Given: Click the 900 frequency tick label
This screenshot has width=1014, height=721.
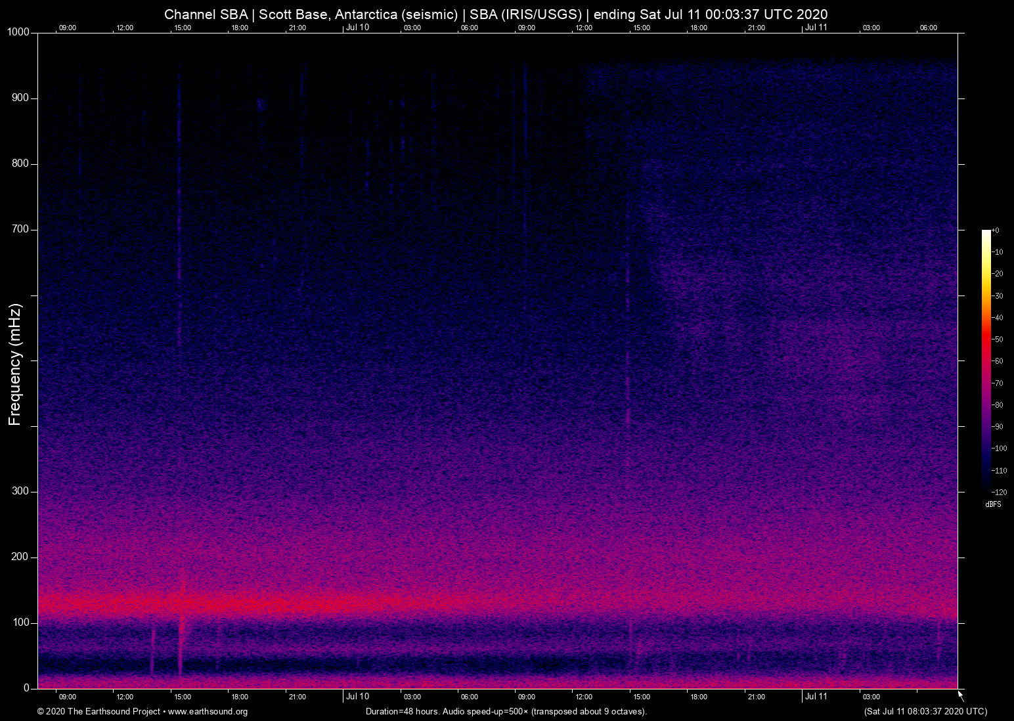Looking at the screenshot, I should (x=22, y=97).
